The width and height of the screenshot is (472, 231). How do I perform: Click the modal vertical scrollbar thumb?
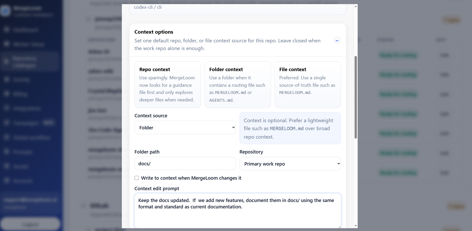[356, 97]
